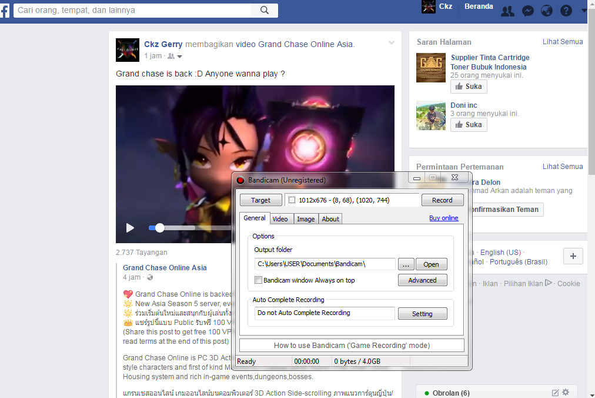Viewport: 595px width, 398px height.
Task: Click the Facebook logo icon
Action: point(5,11)
